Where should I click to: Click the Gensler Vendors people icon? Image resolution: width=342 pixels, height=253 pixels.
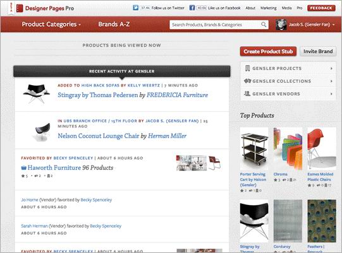tap(247, 93)
